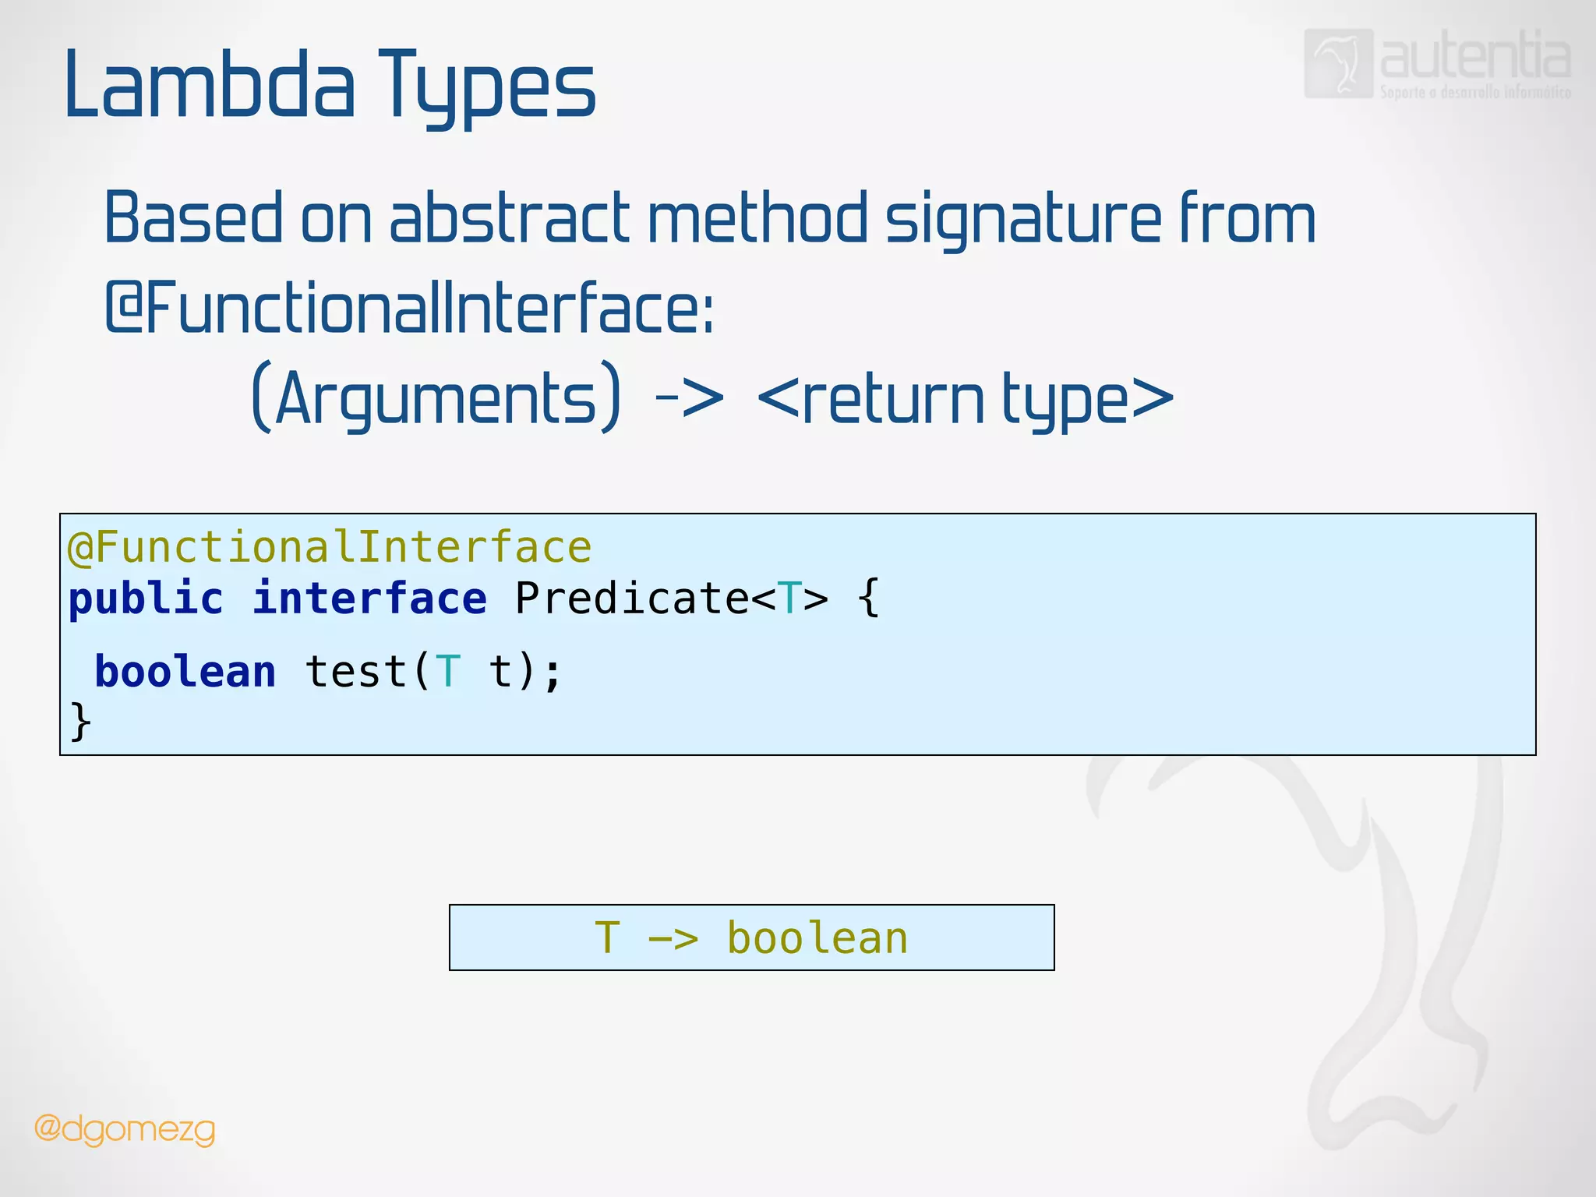Click the opening curly brace after Predicate<T>

868,598
